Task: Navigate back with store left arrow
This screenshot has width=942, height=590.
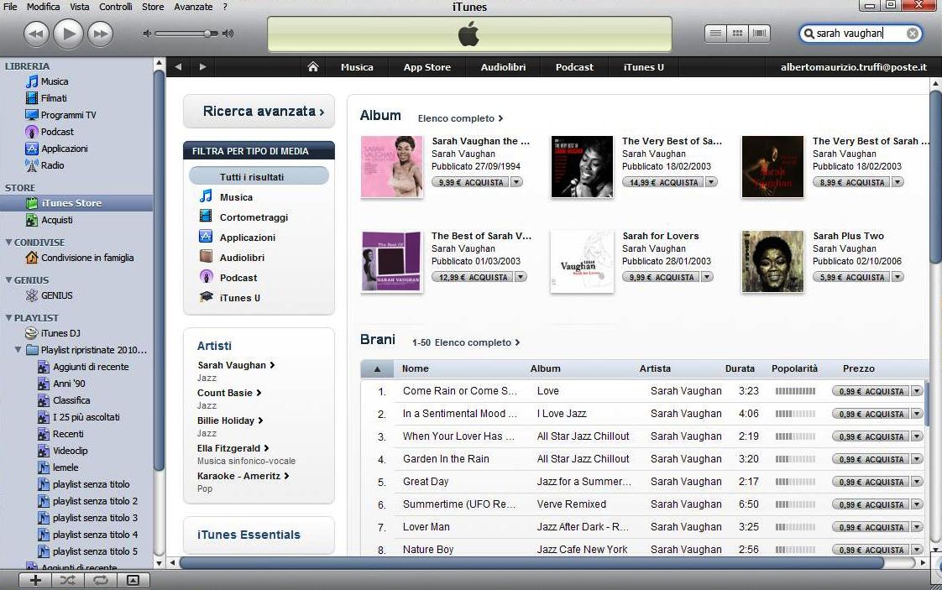Action: point(178,66)
